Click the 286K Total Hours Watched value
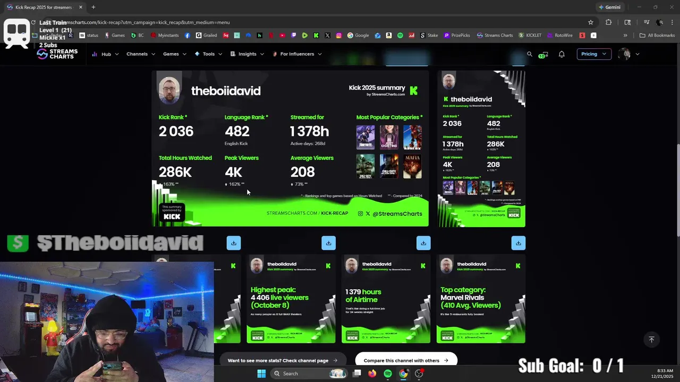This screenshot has height=382, width=680. click(x=175, y=172)
